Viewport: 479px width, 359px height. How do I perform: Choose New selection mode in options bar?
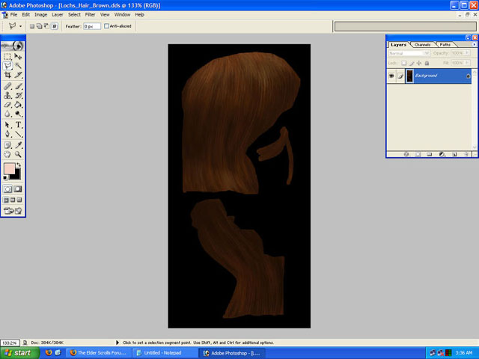coord(32,26)
